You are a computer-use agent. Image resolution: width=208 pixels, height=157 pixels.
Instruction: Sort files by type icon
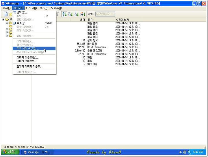click(70, 14)
